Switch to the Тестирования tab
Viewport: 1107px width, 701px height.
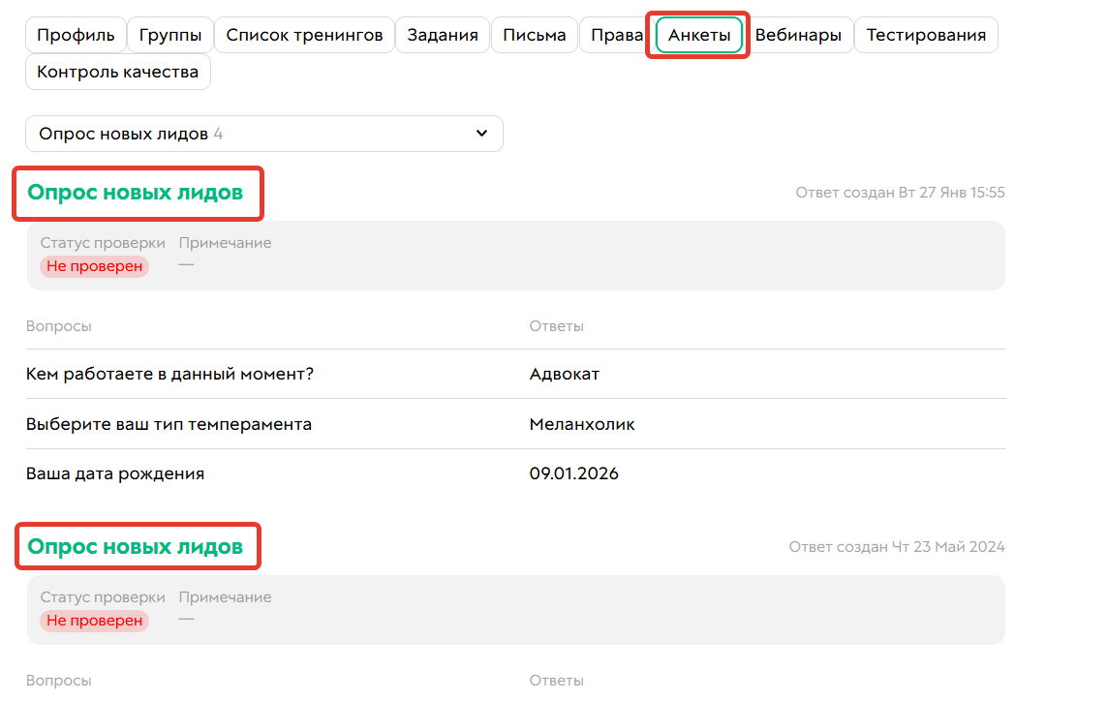pos(926,34)
